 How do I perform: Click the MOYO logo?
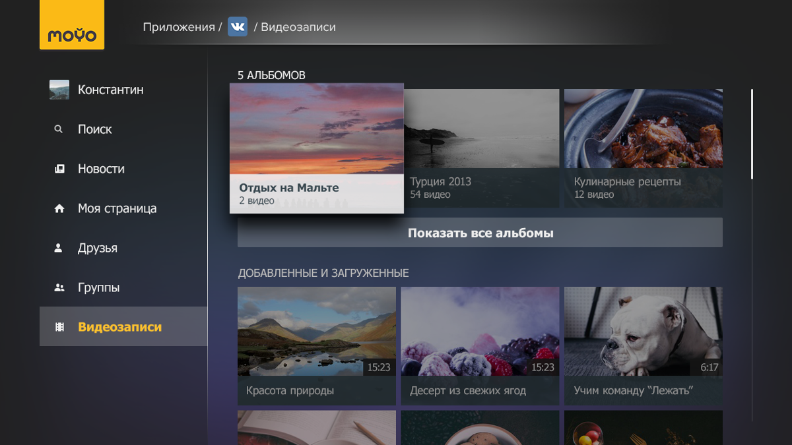tap(72, 26)
